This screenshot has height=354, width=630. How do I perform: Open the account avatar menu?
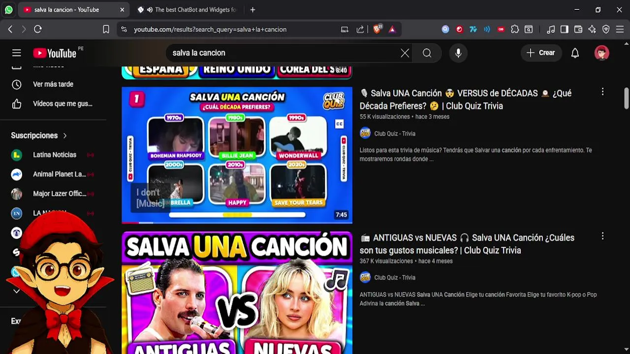[x=601, y=53]
